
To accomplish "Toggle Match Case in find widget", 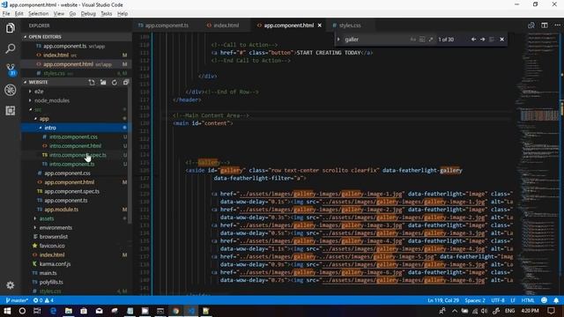I will click(x=413, y=39).
